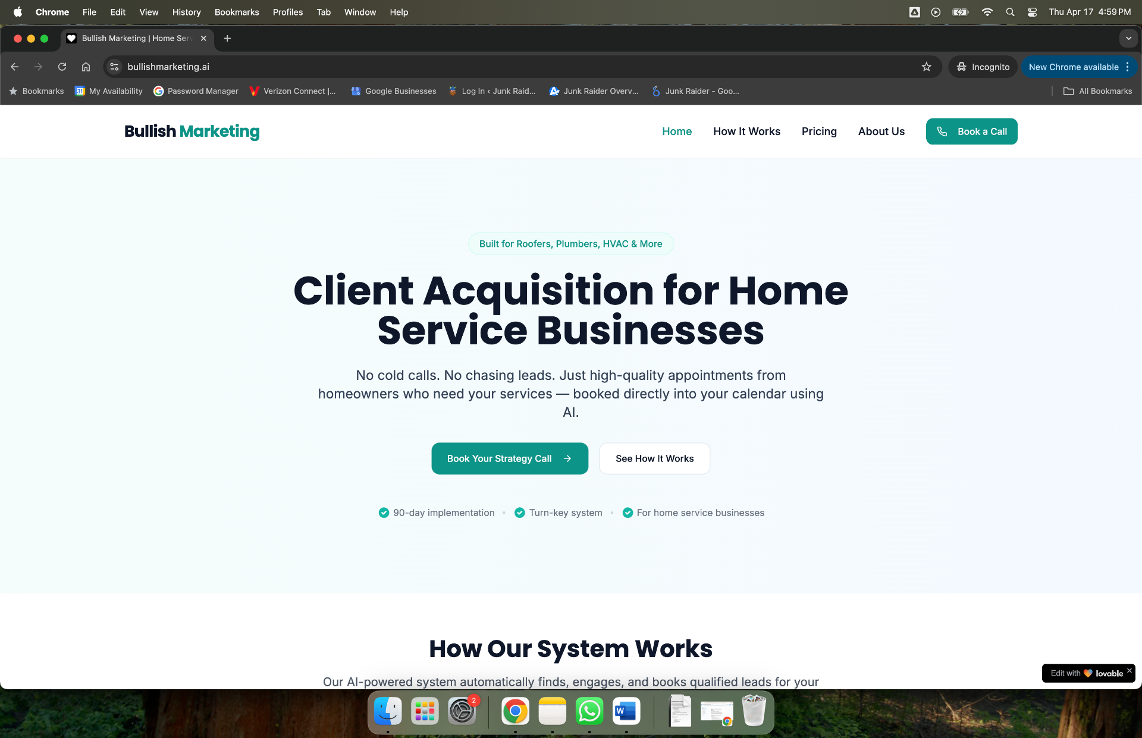Open site information icon in address bar

115,67
